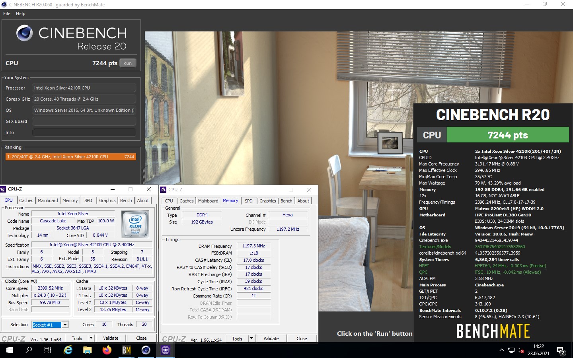Click Code Name value Cascade Lake
The image size is (573, 358).
[53, 221]
